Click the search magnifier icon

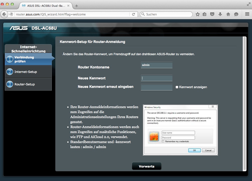[143, 14]
